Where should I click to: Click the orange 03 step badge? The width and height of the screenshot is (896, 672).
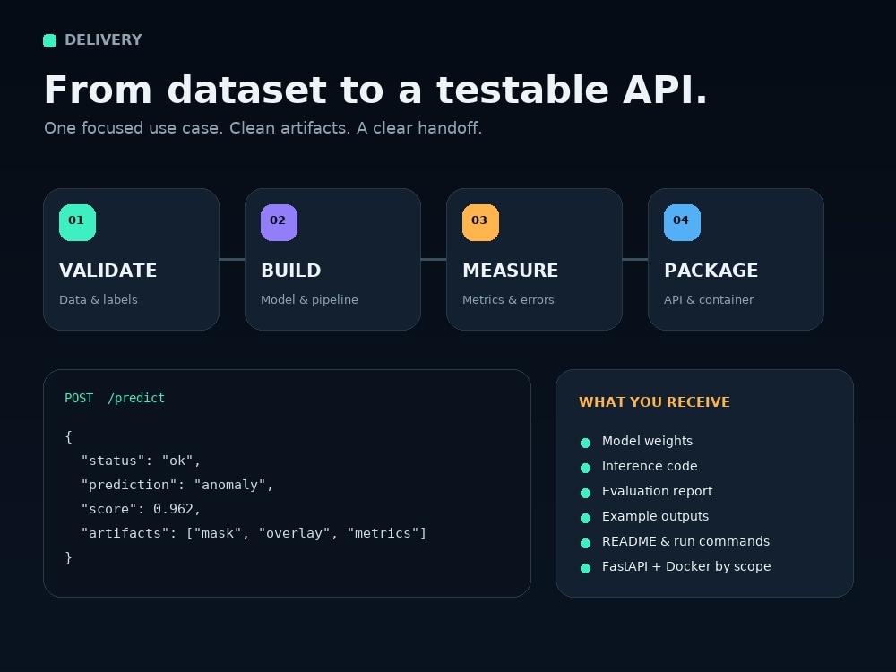[480, 222]
